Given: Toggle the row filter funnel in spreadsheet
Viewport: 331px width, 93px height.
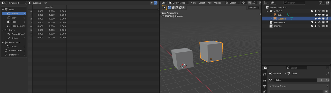Looking at the screenshot, I should click(155, 3).
